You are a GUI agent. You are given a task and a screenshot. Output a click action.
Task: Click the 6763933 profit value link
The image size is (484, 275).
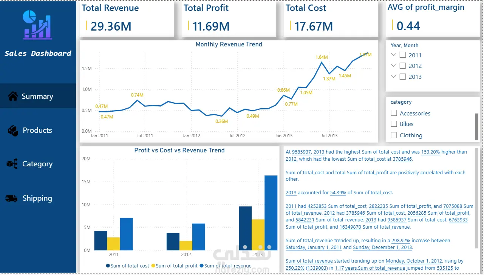458,220
